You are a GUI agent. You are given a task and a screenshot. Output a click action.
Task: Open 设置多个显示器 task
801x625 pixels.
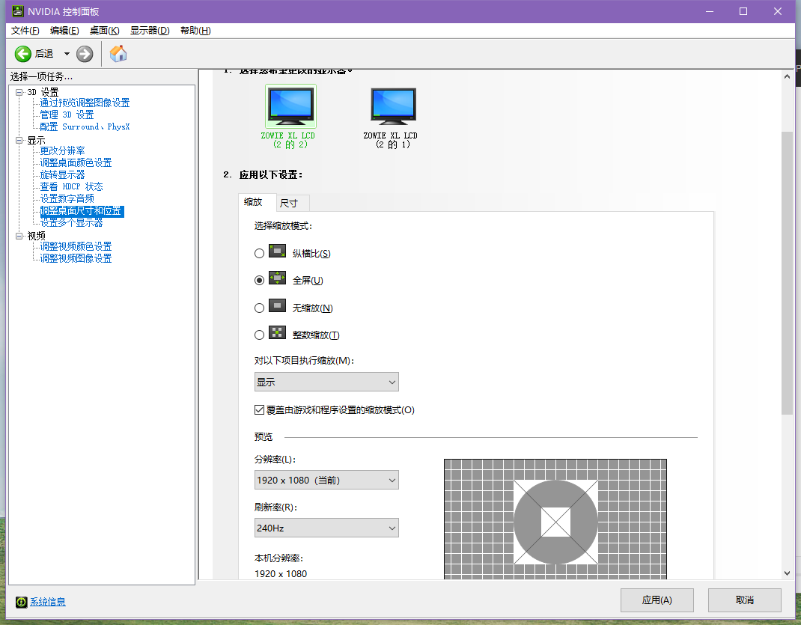(72, 222)
